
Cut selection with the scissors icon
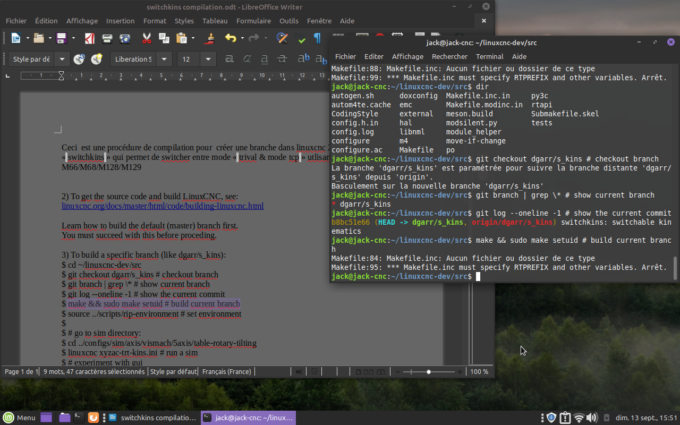tap(147, 38)
